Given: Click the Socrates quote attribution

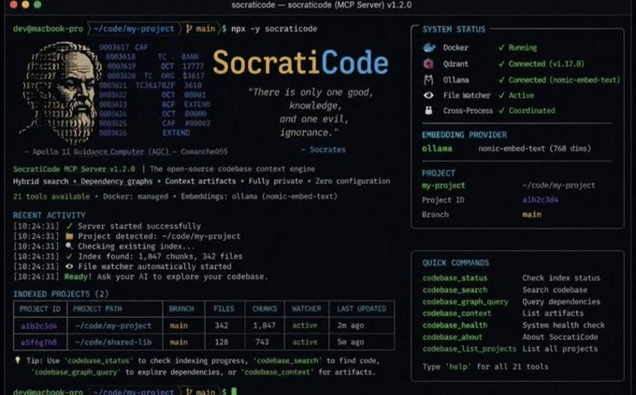Looking at the screenshot, I should (324, 149).
